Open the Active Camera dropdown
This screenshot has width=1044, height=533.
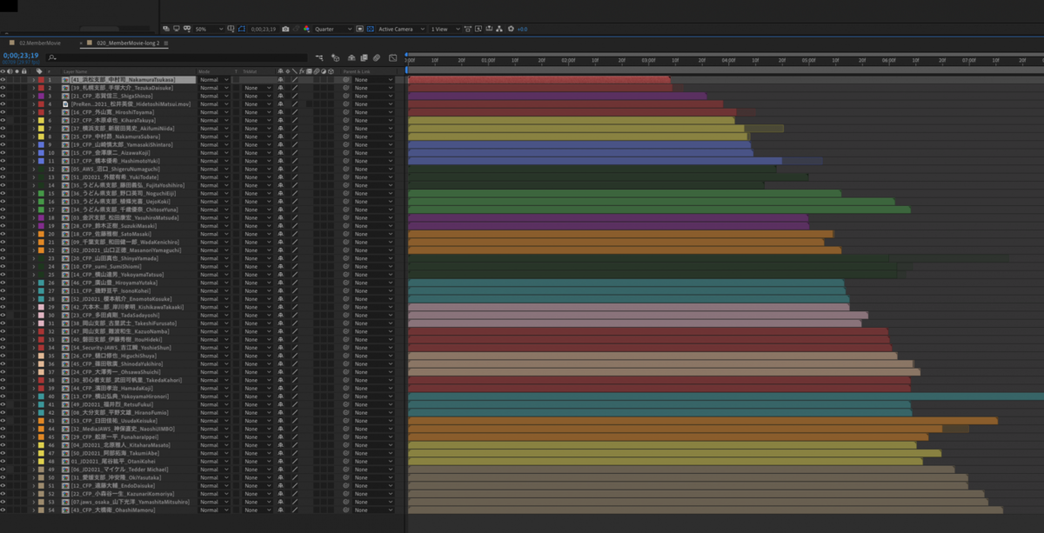click(x=401, y=29)
